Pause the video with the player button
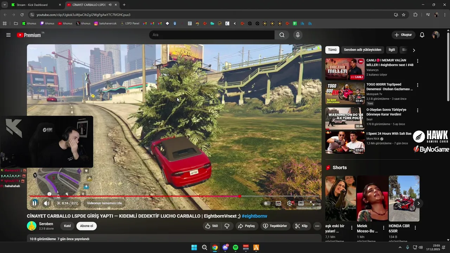This screenshot has width=450, height=253. click(34, 203)
